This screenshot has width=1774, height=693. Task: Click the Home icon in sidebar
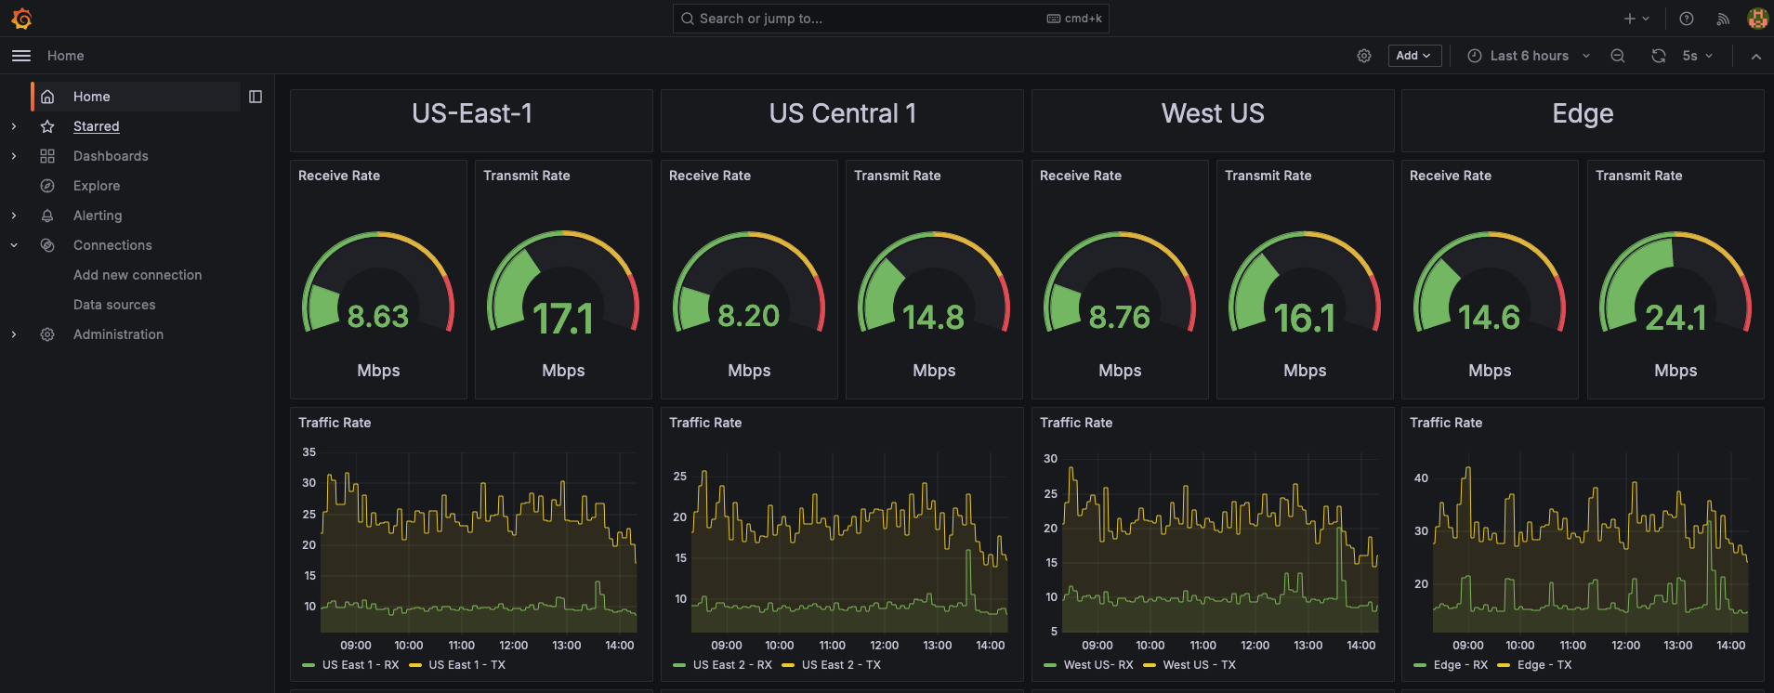(x=47, y=97)
